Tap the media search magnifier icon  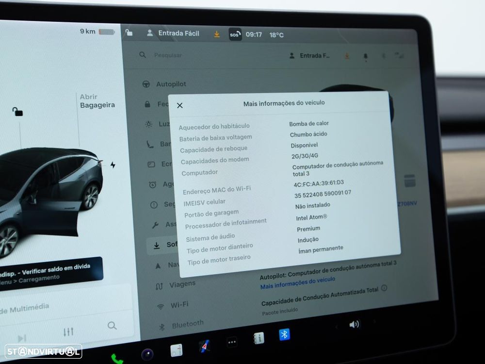(112, 325)
